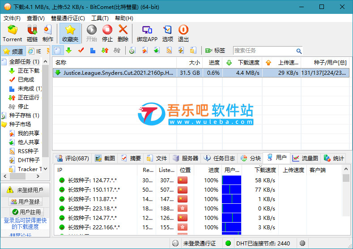This screenshot has height=249, width=353.
Task: Click the gray stopped filter arrows
Action: click(x=117, y=51)
